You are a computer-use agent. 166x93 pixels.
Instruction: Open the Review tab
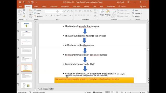pyautogui.click(x=86, y=6)
